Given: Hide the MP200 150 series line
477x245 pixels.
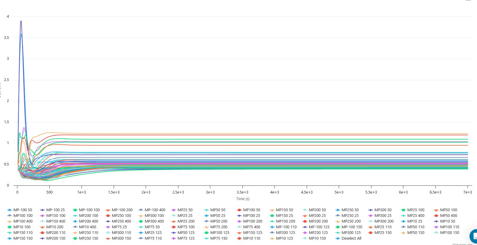Looking at the screenshot, I should [x=56, y=238].
